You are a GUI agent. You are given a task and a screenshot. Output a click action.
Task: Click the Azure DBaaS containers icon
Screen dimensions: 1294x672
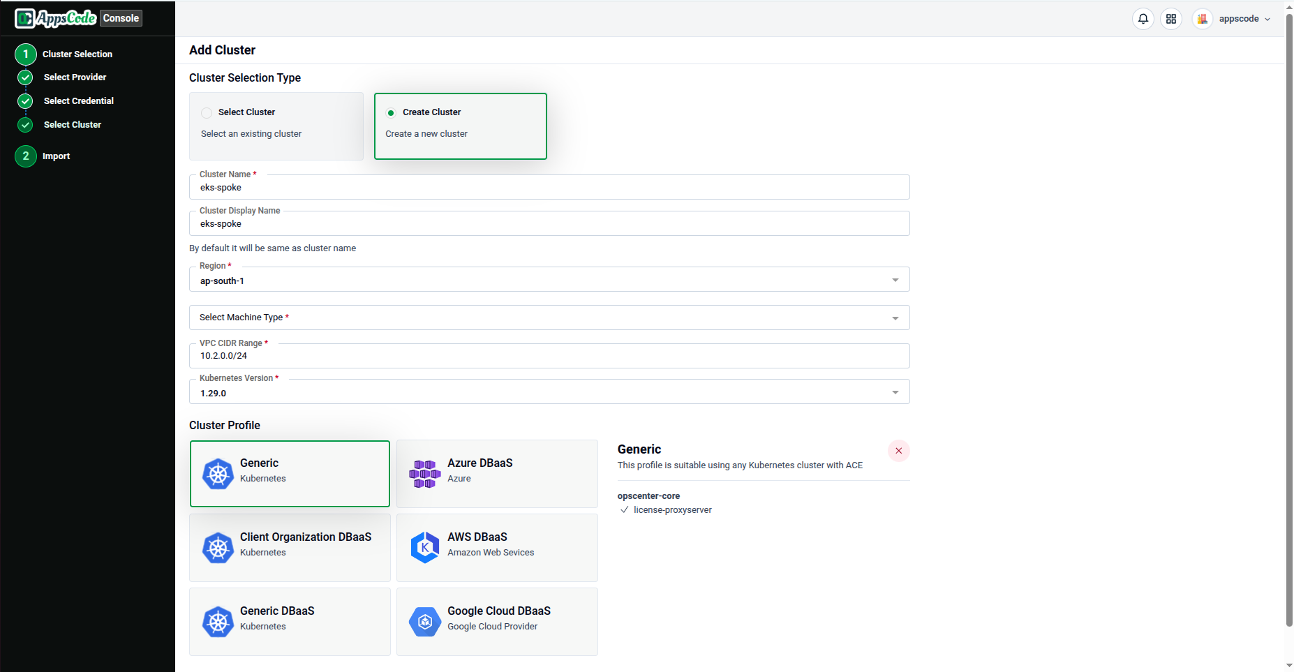coord(425,474)
